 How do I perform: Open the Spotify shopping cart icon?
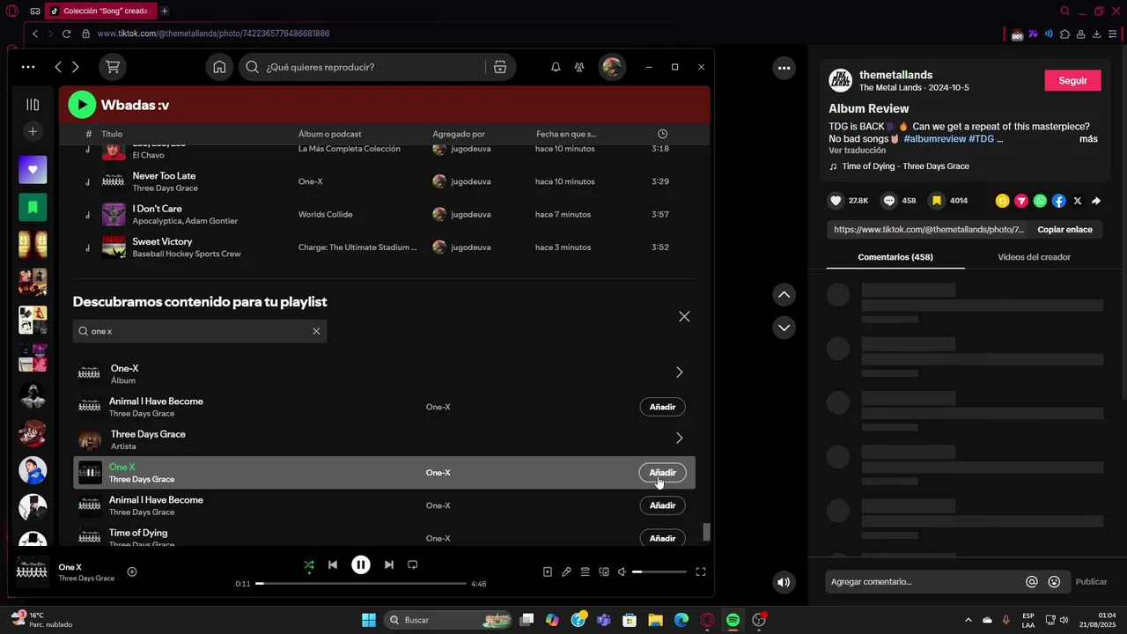tap(113, 67)
